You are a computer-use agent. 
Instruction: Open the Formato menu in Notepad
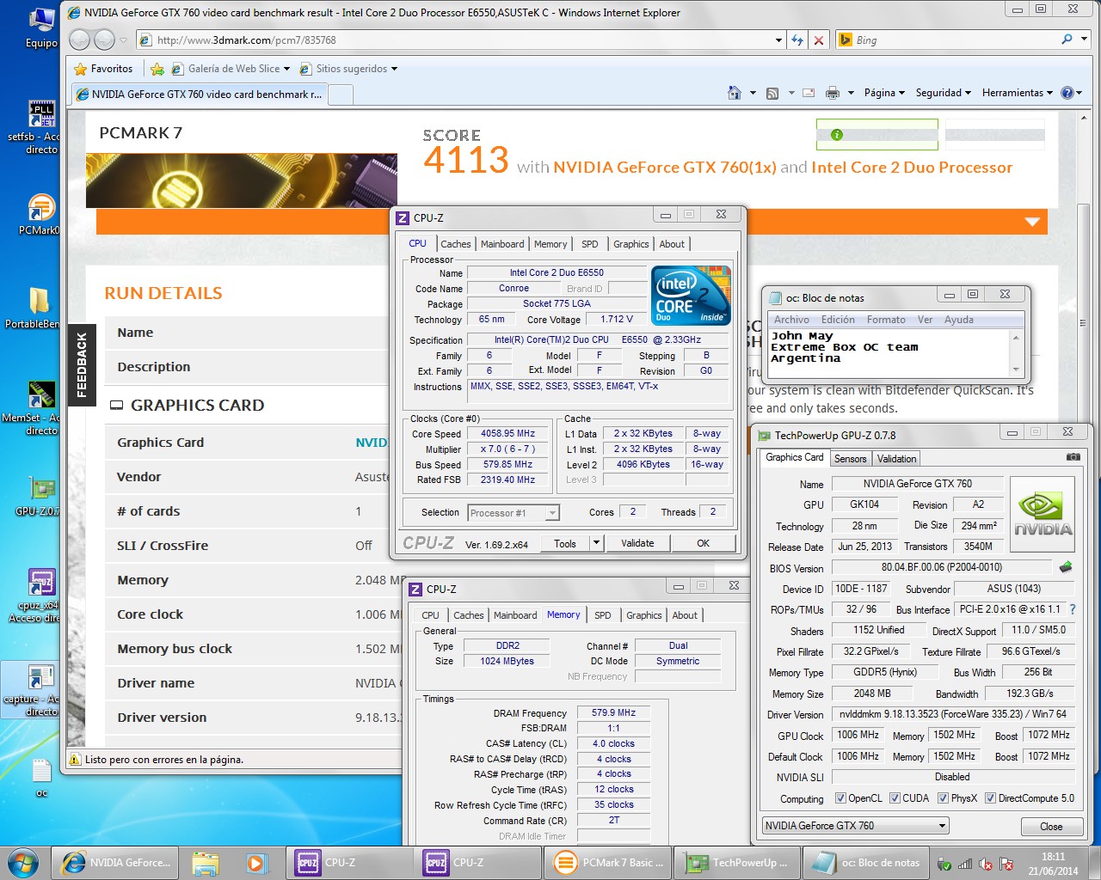click(886, 320)
